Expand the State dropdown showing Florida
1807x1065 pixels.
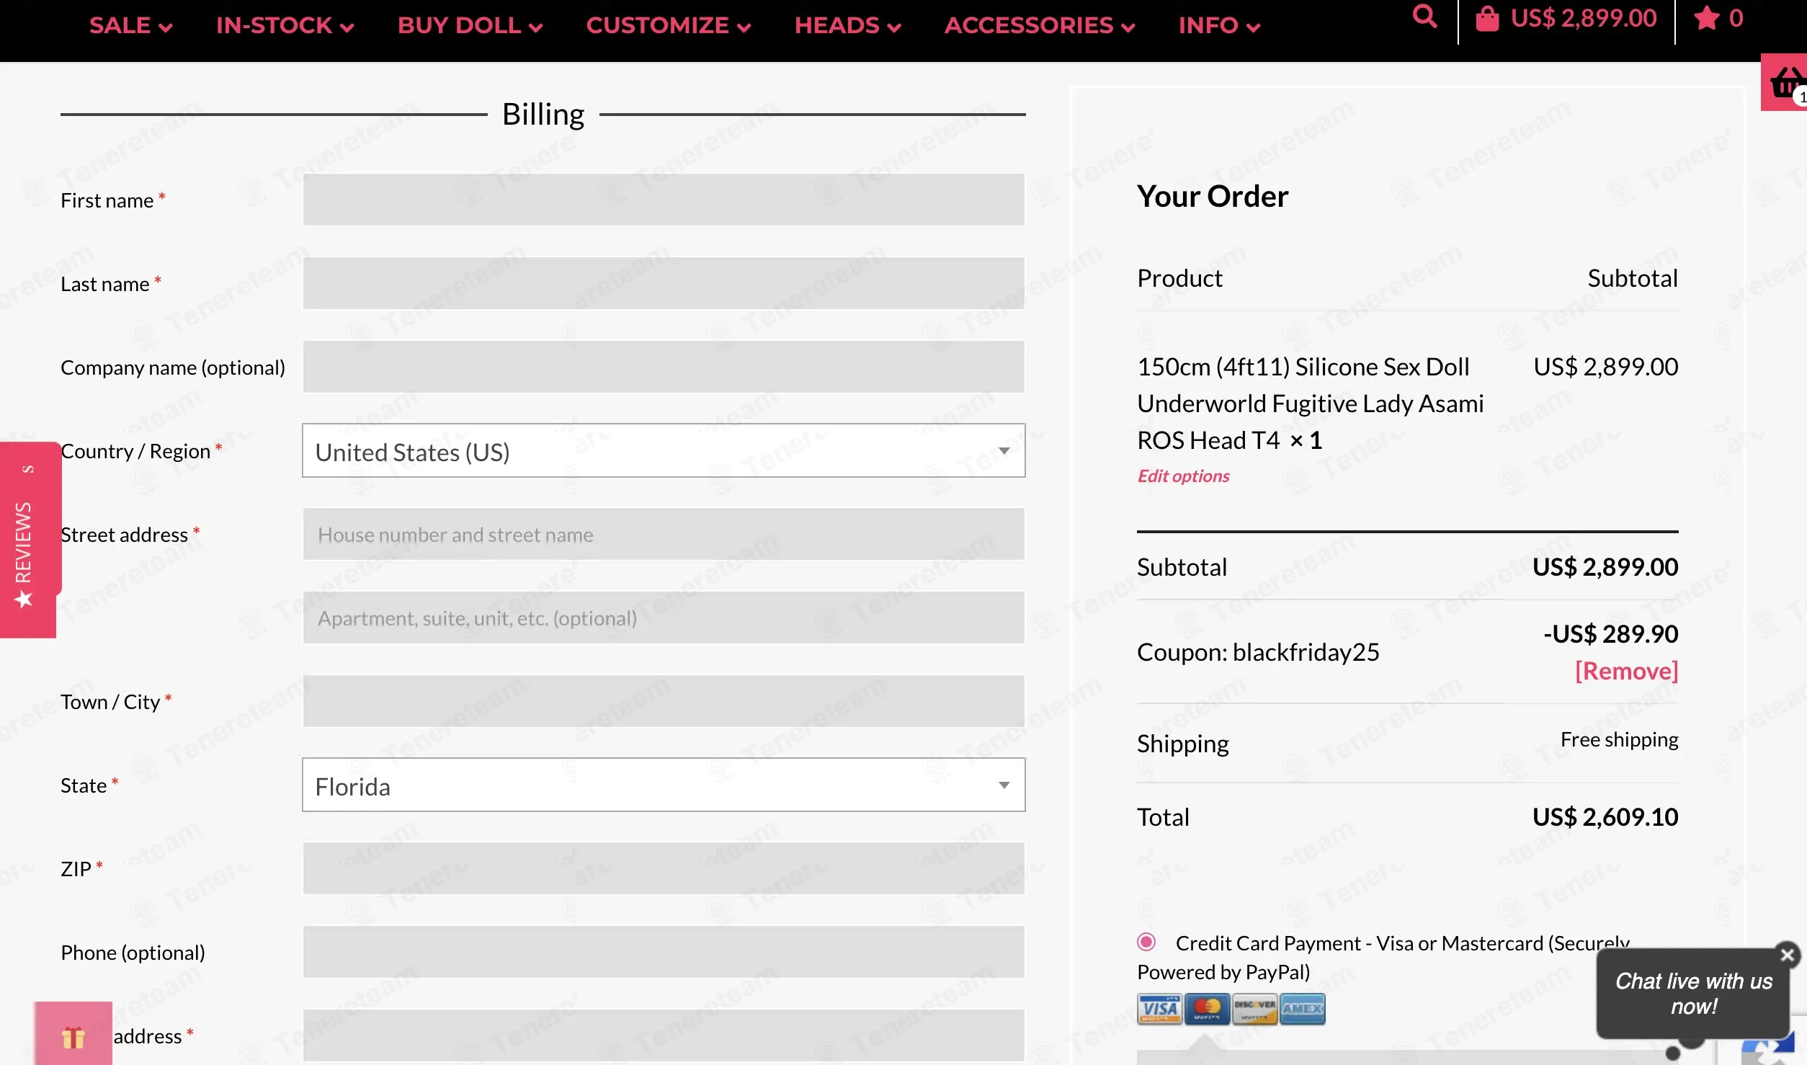coord(664,785)
